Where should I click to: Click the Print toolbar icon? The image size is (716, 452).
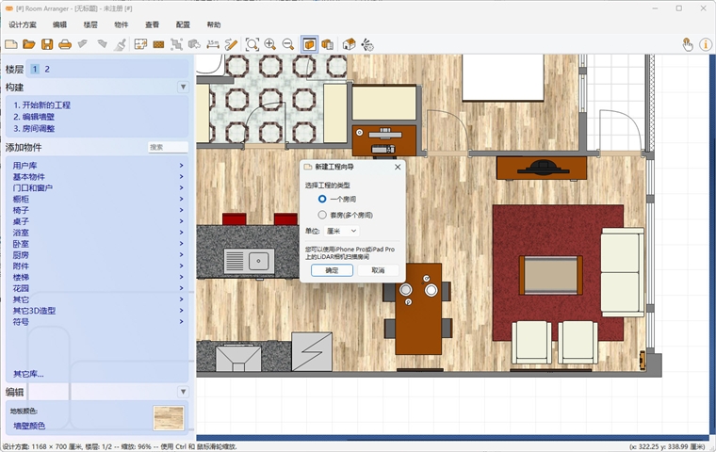pyautogui.click(x=65, y=44)
